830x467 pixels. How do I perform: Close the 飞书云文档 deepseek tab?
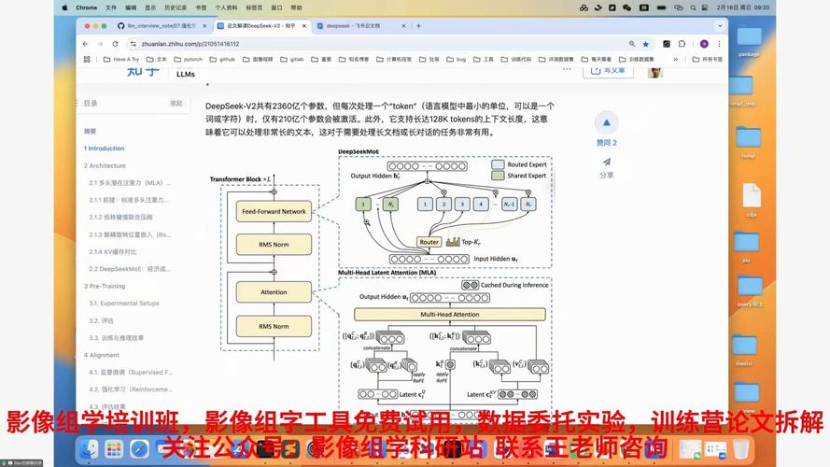403,25
